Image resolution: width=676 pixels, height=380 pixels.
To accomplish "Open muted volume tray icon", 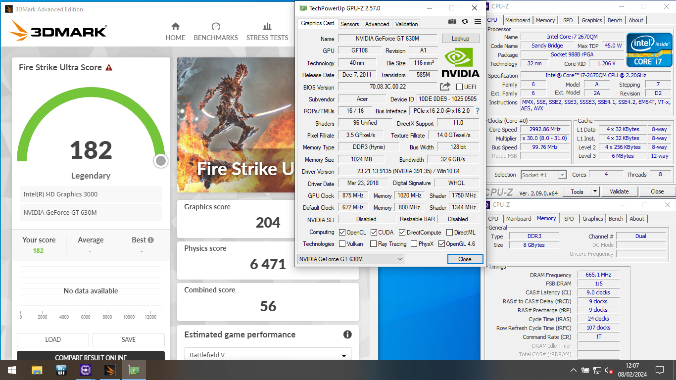I will 609,370.
